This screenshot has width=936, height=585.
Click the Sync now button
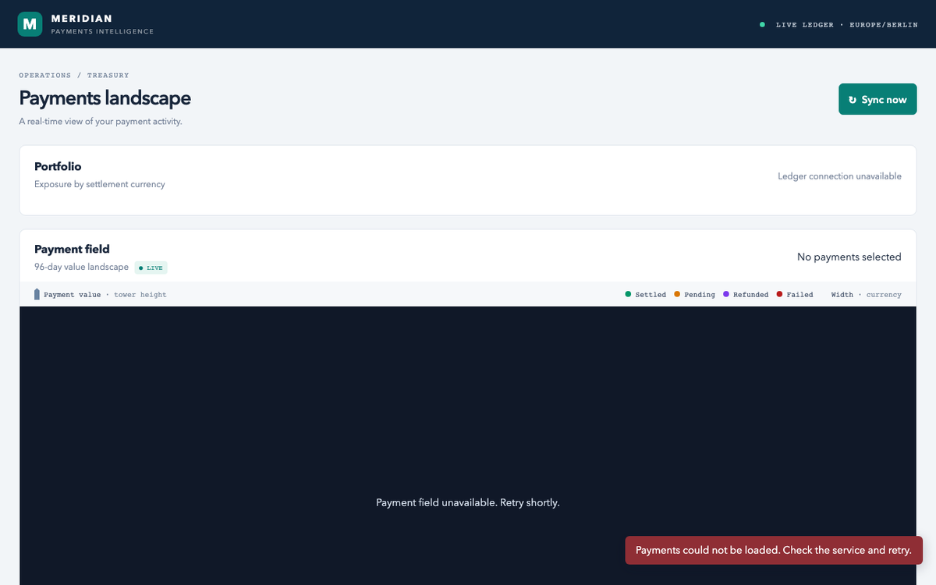[x=877, y=99]
